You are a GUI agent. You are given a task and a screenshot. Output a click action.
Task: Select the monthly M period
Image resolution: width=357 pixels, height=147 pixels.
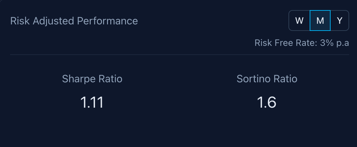click(x=320, y=21)
